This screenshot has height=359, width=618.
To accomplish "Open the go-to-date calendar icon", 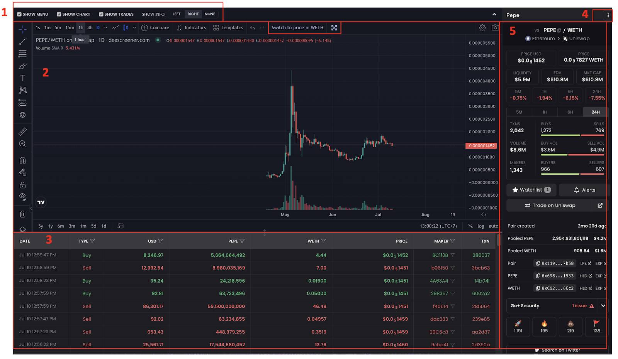I will click(x=121, y=226).
